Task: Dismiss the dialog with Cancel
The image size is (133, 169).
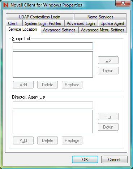Action: 114,160
